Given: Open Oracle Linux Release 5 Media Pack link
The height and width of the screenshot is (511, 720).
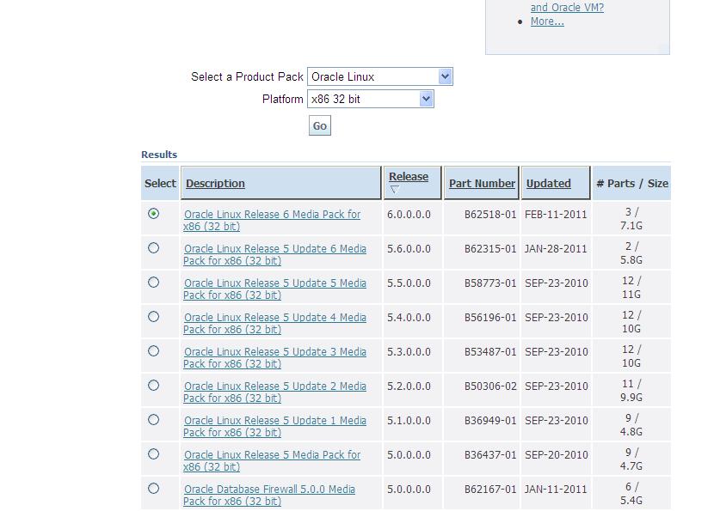Looking at the screenshot, I should [x=272, y=460].
